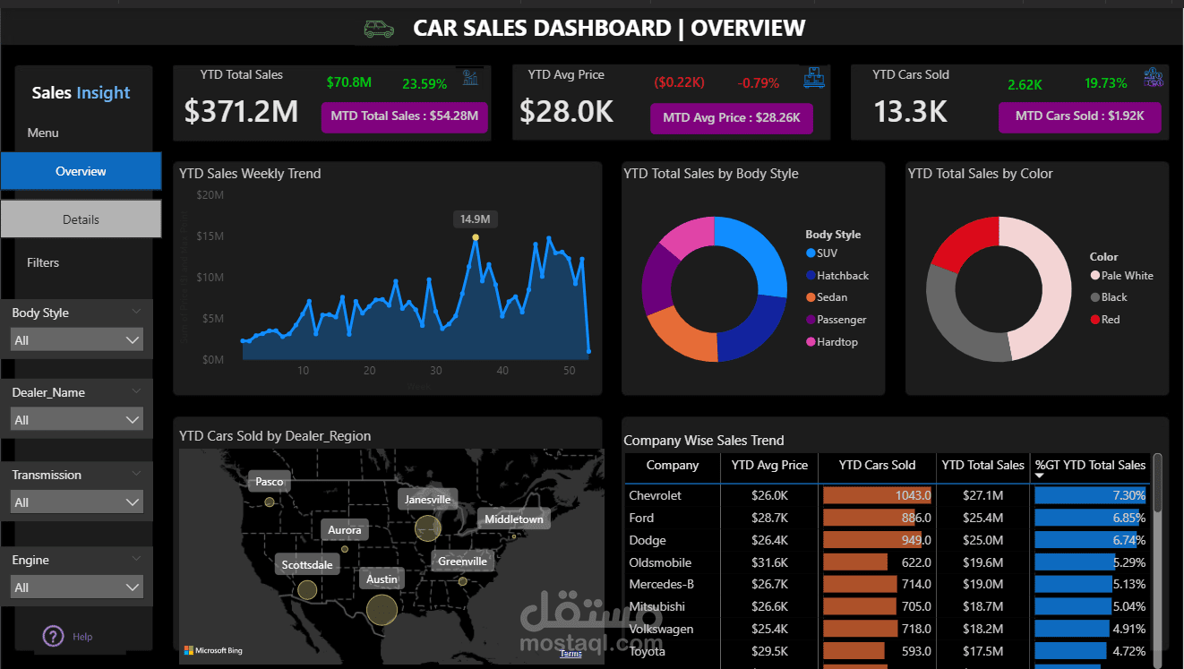Click the Austin bubble on the map
Image resolution: width=1184 pixels, height=669 pixels.
point(382,610)
